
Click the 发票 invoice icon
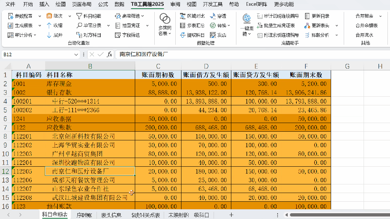click(213, 35)
